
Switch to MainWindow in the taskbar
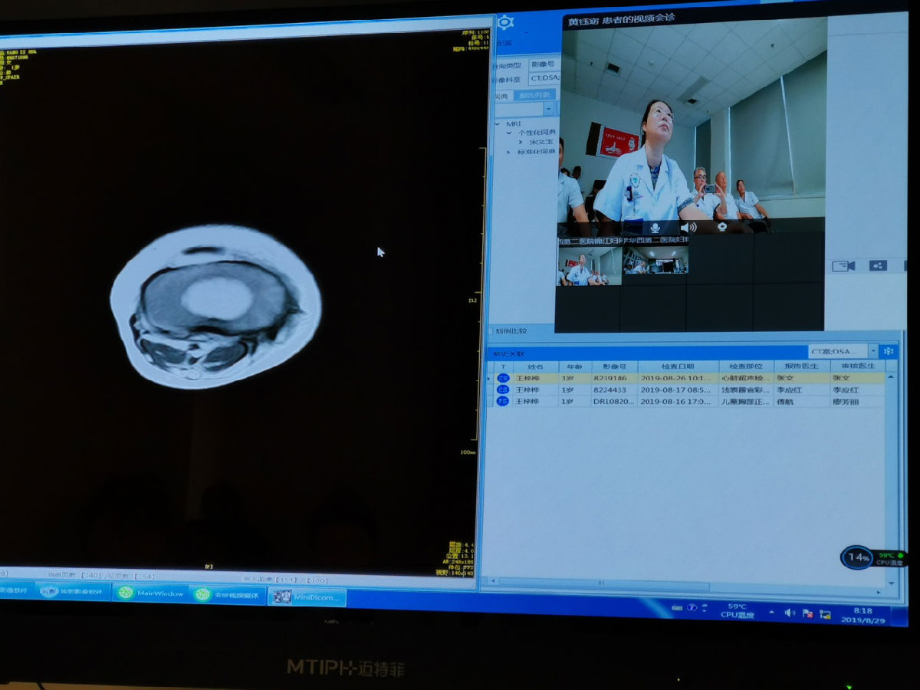pos(152,593)
